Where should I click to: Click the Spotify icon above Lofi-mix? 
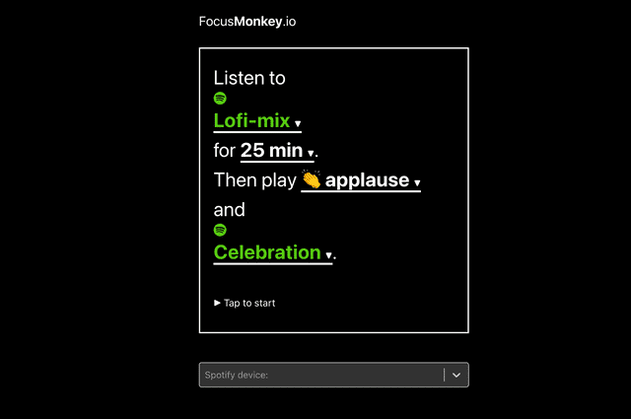[x=220, y=98]
